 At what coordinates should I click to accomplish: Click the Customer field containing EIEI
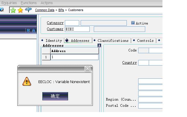tap(77, 29)
